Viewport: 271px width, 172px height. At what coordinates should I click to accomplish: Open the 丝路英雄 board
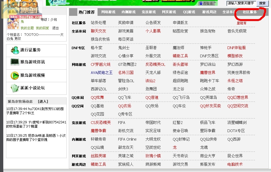(x=98, y=156)
